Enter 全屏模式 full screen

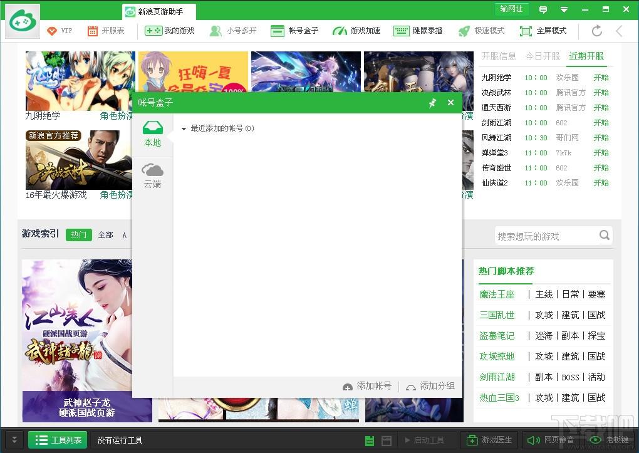(x=543, y=31)
